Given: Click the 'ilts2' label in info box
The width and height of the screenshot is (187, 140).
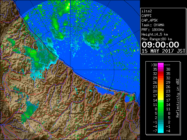Looking at the screenshot, I should click(x=147, y=11).
